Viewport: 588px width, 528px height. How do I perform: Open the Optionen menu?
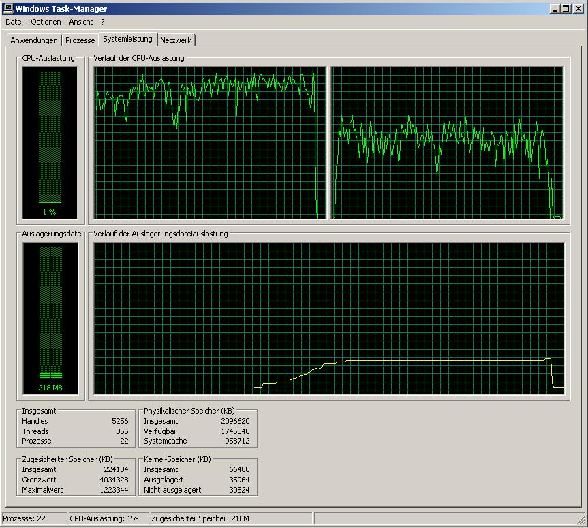pyautogui.click(x=46, y=22)
